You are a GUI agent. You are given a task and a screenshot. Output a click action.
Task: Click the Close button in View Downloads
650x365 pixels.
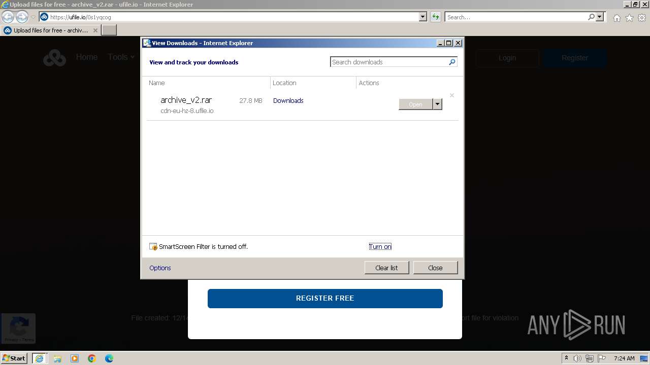click(x=435, y=268)
